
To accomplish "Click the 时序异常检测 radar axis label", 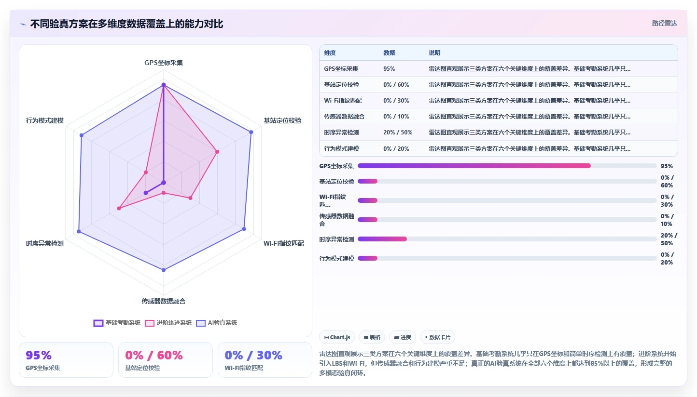I will click(x=45, y=243).
